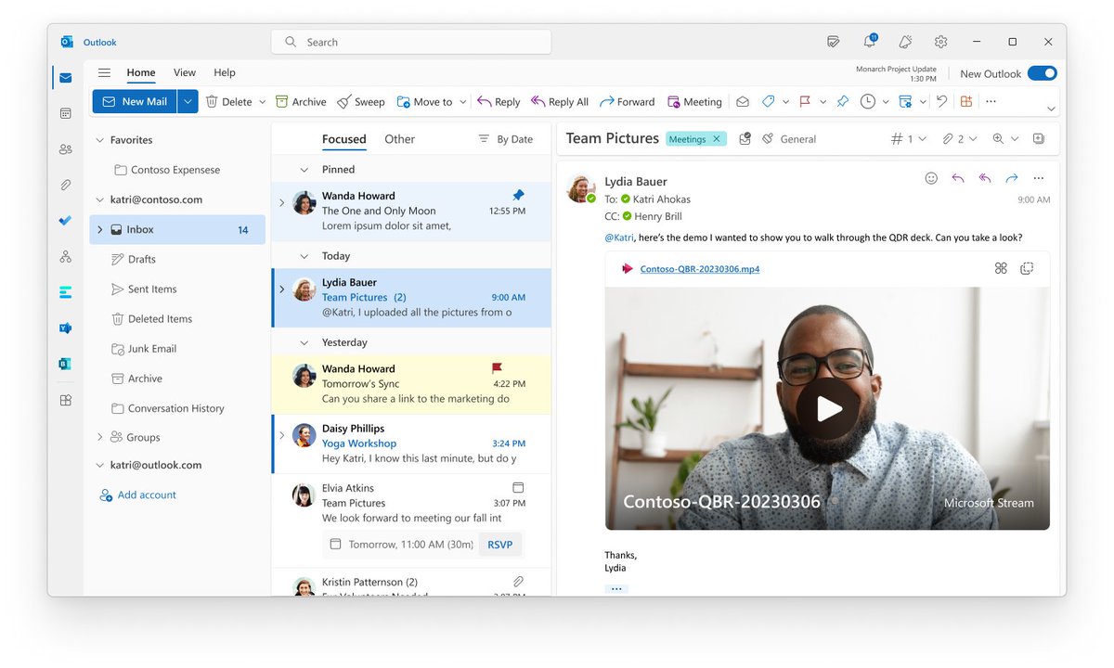The image size is (1114, 668).
Task: RSVP to the Team Pictures meeting invite
Action: [499, 545]
